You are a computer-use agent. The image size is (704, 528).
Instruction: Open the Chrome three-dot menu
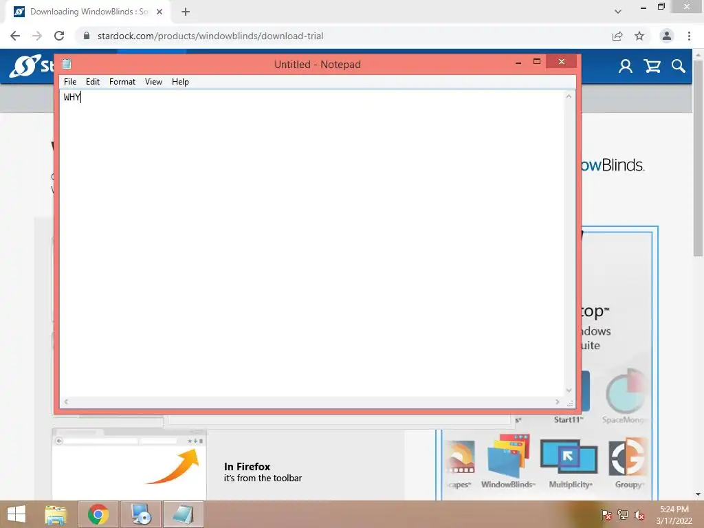689,36
